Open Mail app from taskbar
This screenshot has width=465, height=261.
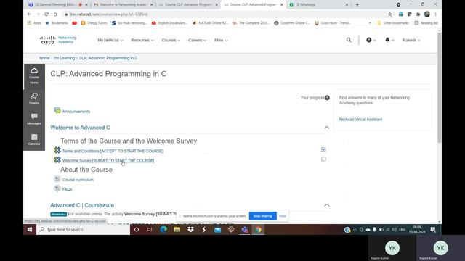tap(218, 230)
